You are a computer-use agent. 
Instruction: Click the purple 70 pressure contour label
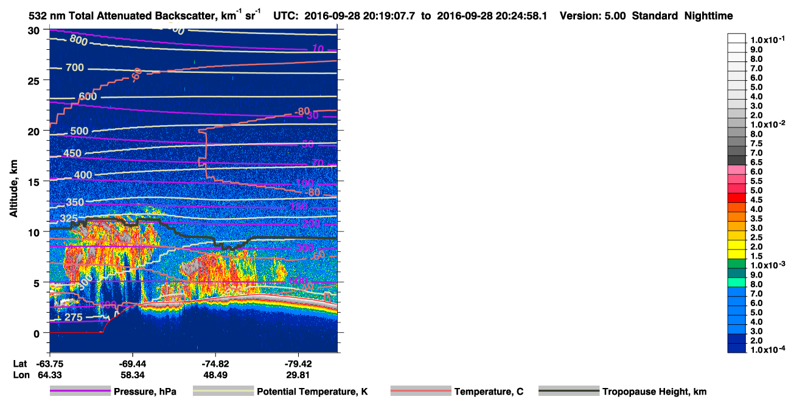pyautogui.click(x=318, y=163)
